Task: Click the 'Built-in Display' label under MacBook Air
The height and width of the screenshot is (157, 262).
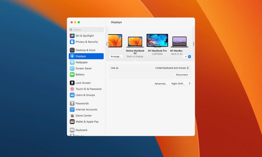Action: (x=135, y=57)
